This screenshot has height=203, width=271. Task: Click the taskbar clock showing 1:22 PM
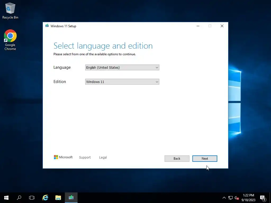tap(248, 198)
